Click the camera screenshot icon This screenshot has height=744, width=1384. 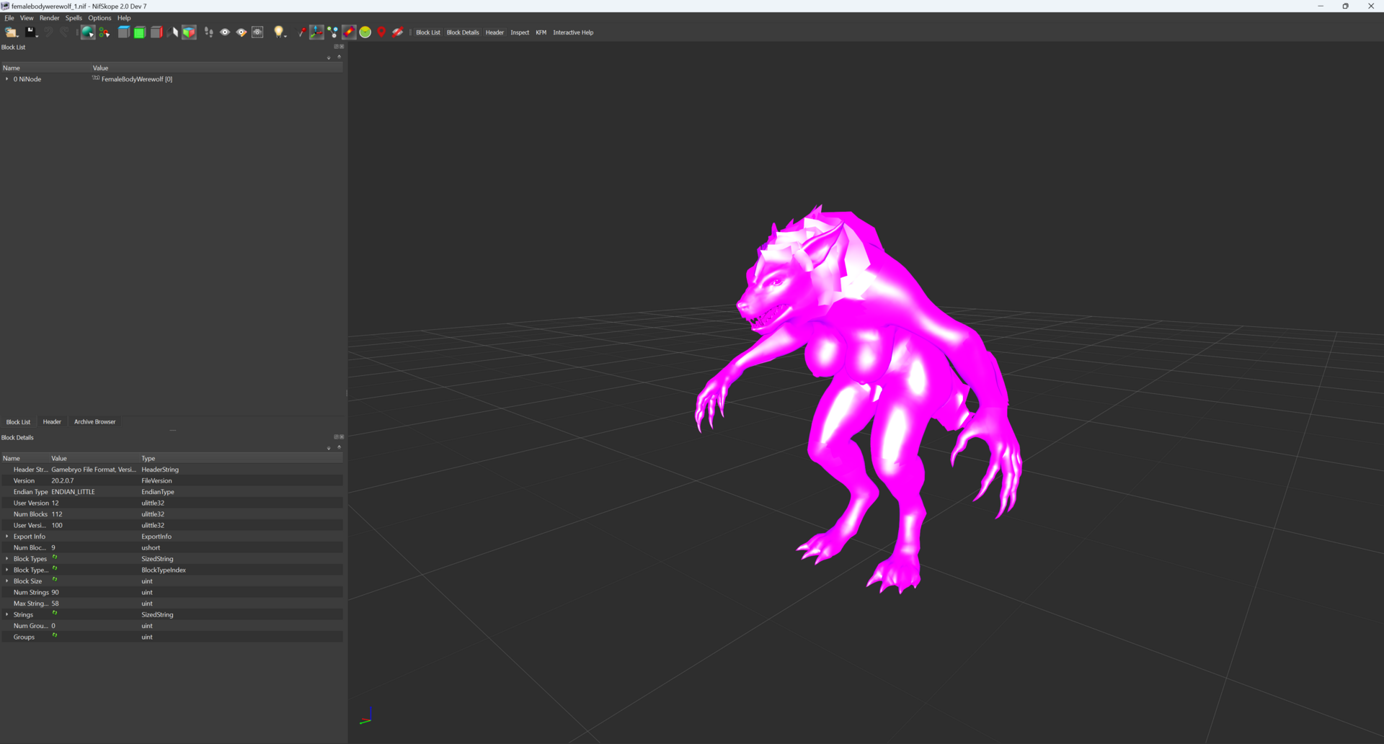pyautogui.click(x=257, y=32)
